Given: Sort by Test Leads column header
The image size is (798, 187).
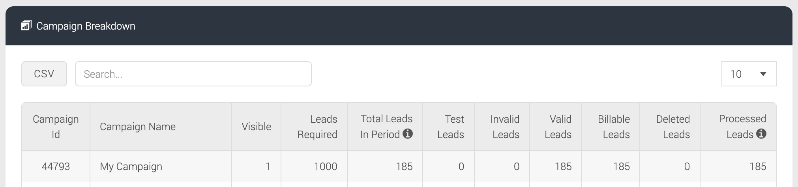Looking at the screenshot, I should (x=449, y=127).
